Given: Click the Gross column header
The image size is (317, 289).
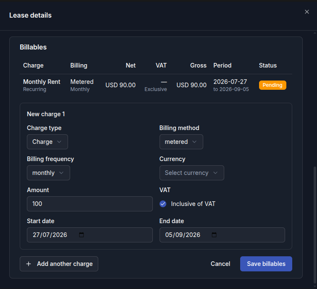Looking at the screenshot, I should tap(198, 65).
